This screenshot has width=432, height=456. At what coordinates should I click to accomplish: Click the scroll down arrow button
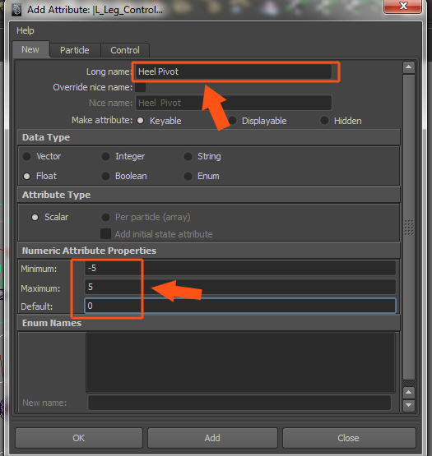[409, 405]
